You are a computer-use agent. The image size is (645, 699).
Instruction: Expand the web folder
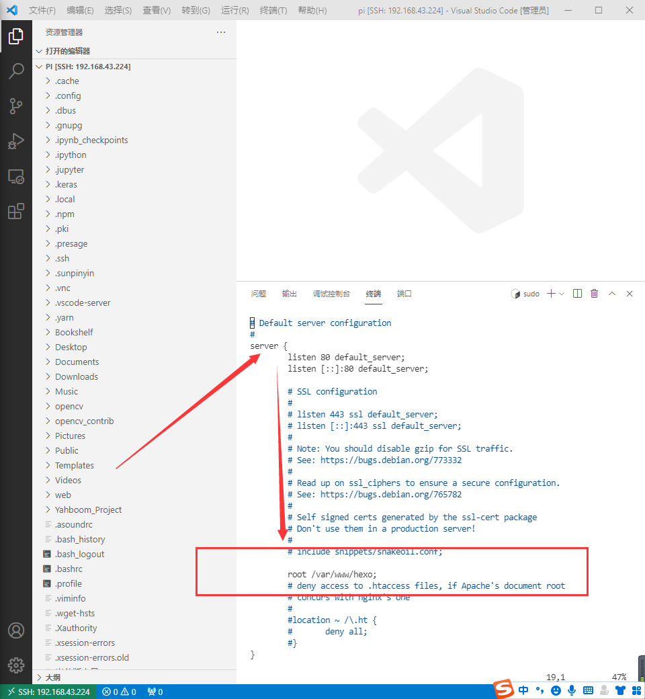click(134, 495)
